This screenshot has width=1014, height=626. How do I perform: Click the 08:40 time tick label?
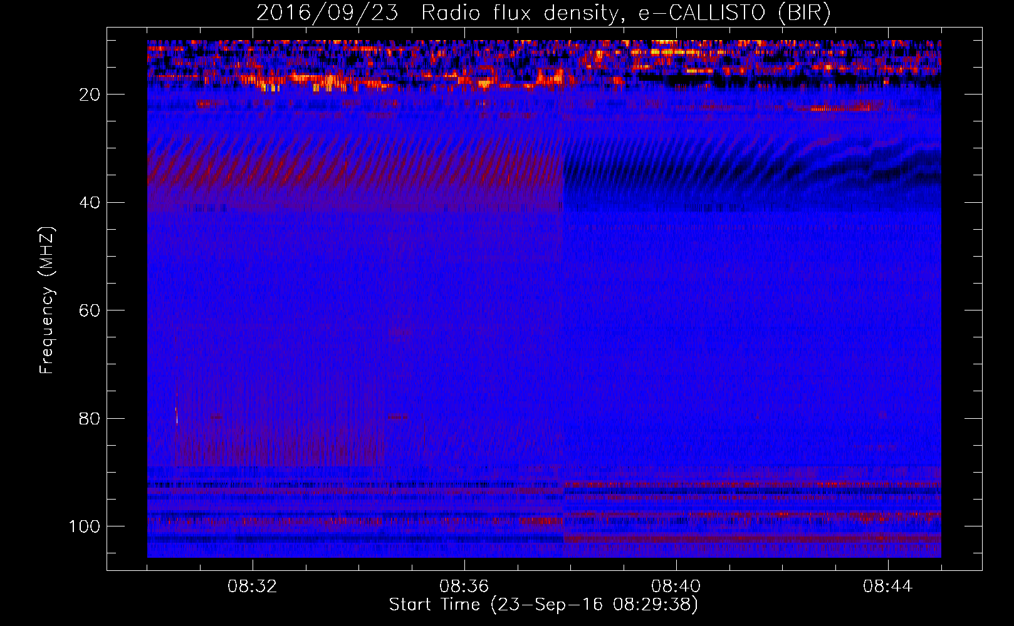click(x=676, y=587)
